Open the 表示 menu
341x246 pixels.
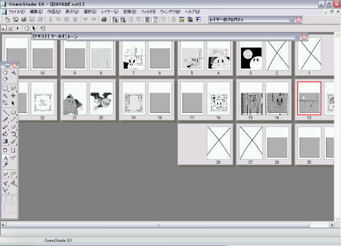72,12
